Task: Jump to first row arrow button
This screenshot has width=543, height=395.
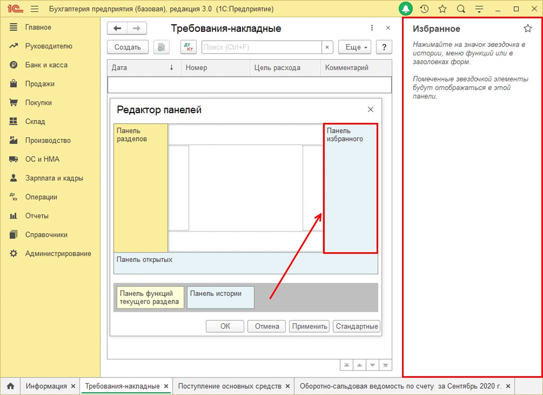Action: click(x=346, y=365)
